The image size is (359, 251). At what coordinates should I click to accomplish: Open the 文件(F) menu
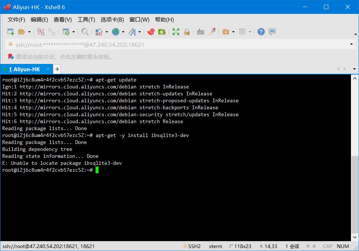tap(16, 20)
